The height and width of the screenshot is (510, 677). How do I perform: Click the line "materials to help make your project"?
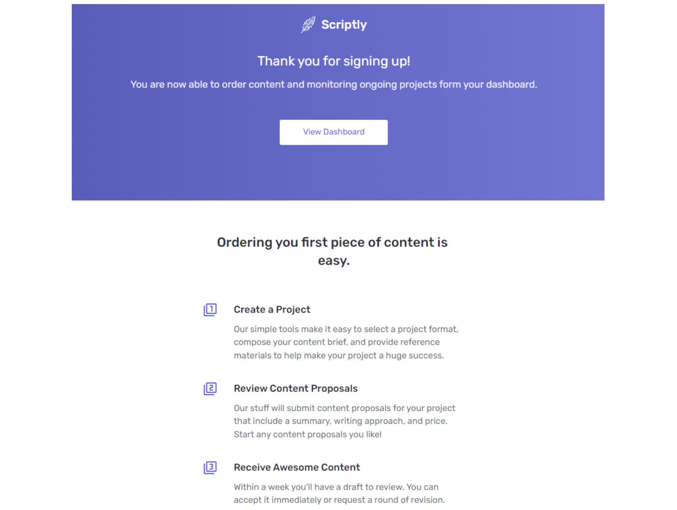coord(339,355)
